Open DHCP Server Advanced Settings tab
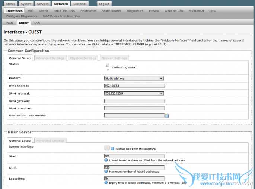255x189 pixels. [x=50, y=141]
